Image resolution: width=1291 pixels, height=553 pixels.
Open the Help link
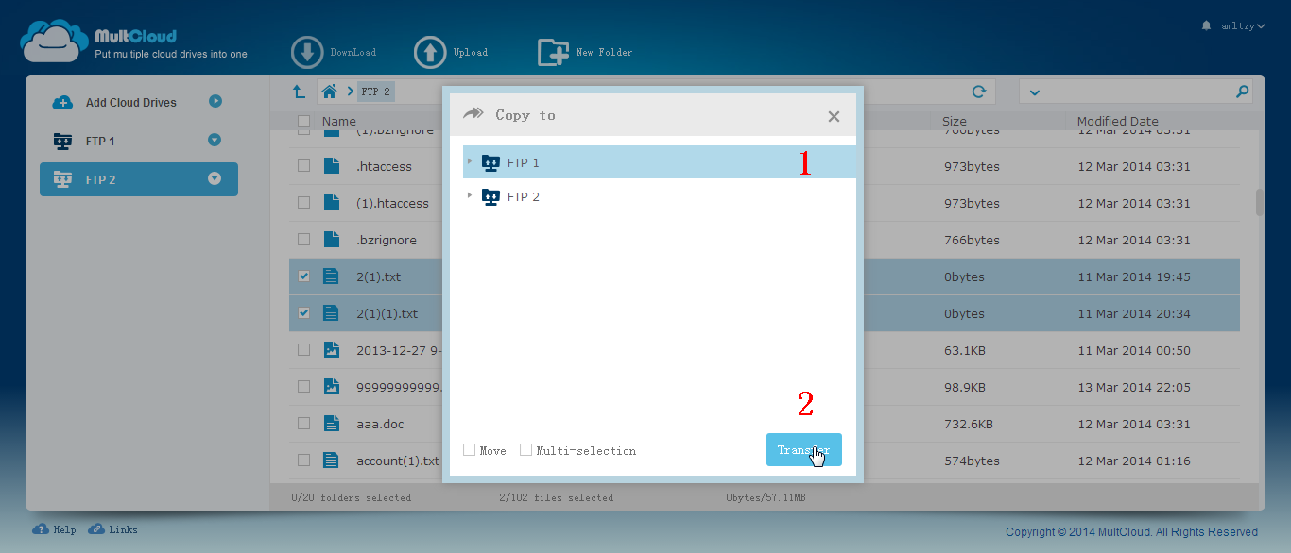coord(54,529)
